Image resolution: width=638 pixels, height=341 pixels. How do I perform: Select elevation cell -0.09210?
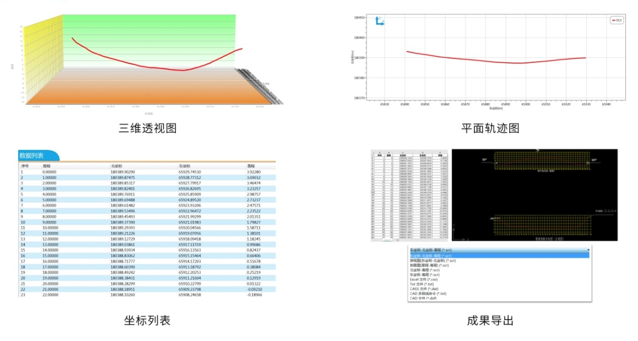[255, 289]
